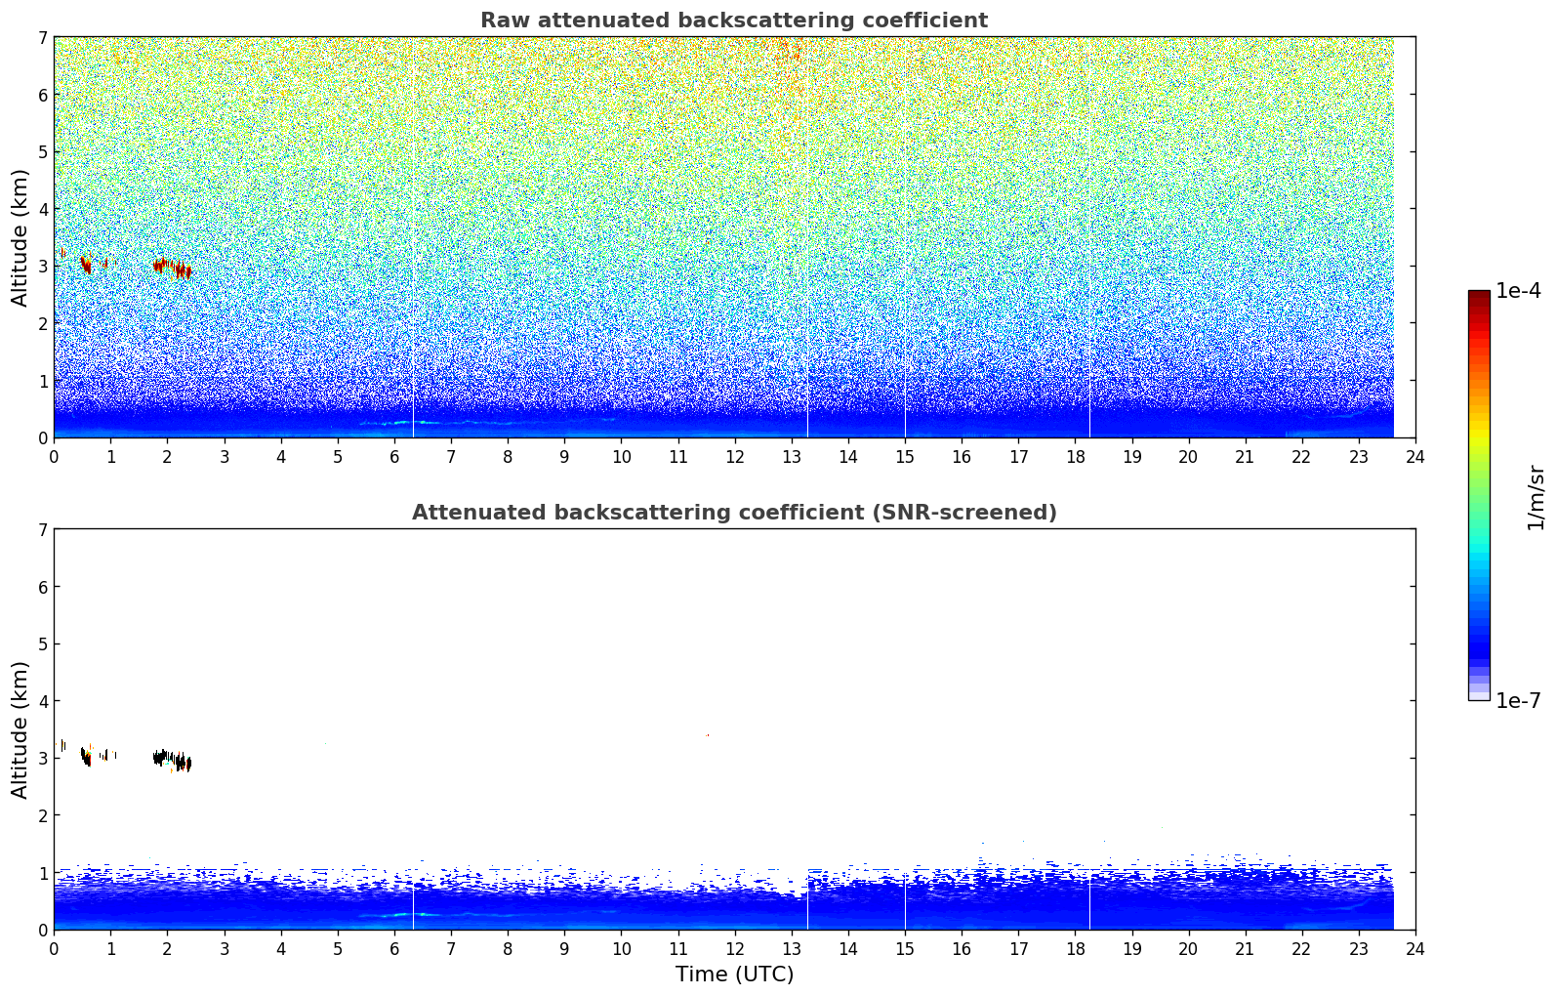The width and height of the screenshot is (1557, 996).
Task: Click the colorbar's "1e-4" maximum label
Action: tap(1518, 291)
